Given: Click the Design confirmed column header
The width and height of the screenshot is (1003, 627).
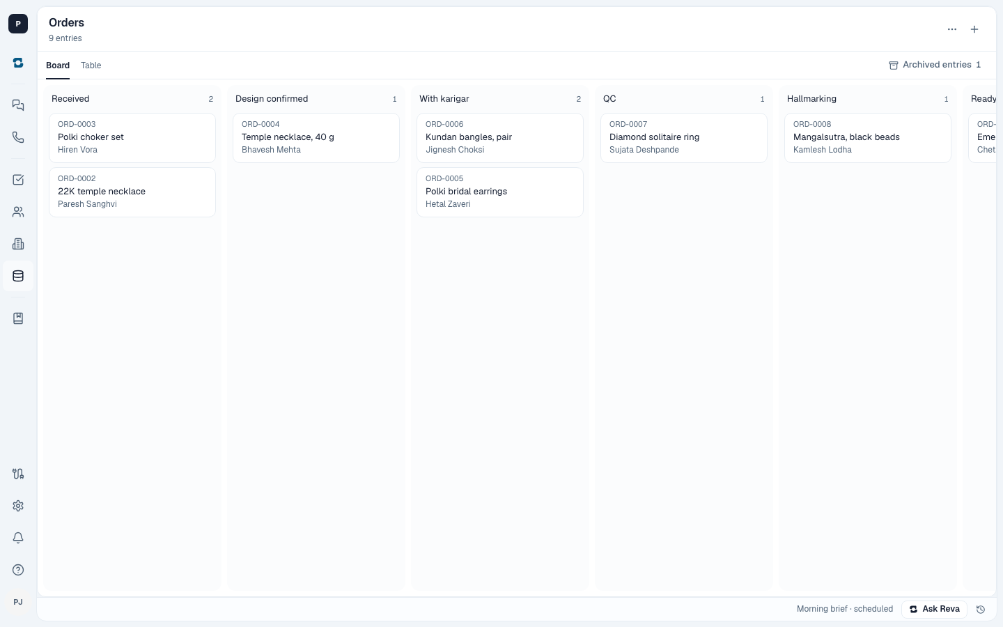Looking at the screenshot, I should point(272,99).
